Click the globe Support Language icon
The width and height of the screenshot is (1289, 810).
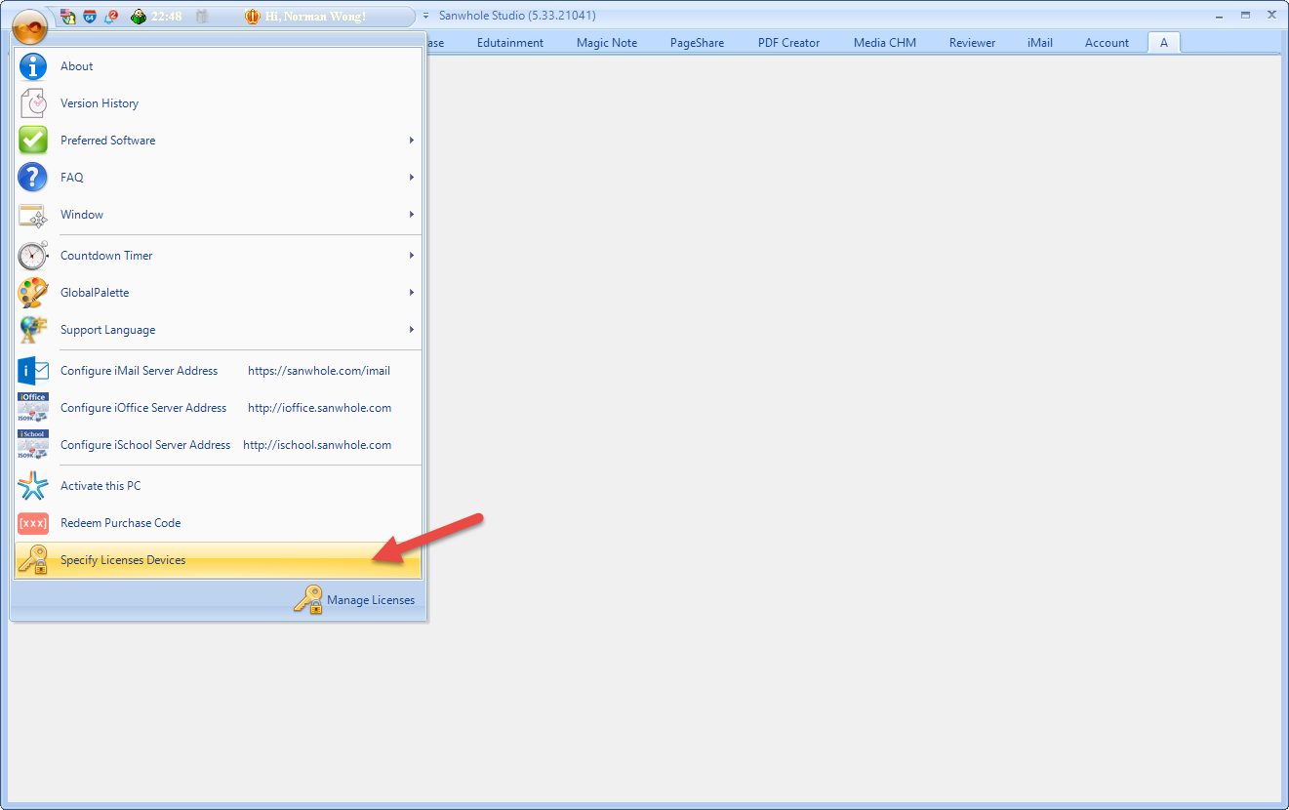33,330
